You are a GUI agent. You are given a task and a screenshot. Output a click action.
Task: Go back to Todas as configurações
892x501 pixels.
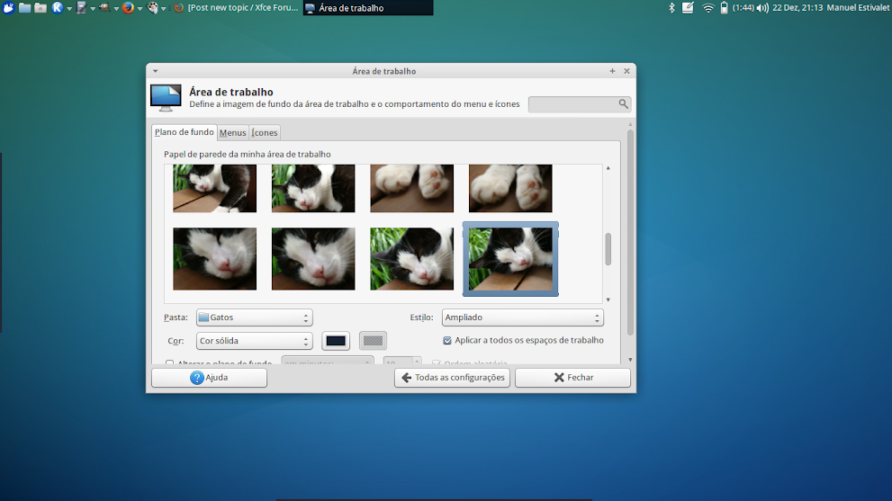click(x=452, y=378)
